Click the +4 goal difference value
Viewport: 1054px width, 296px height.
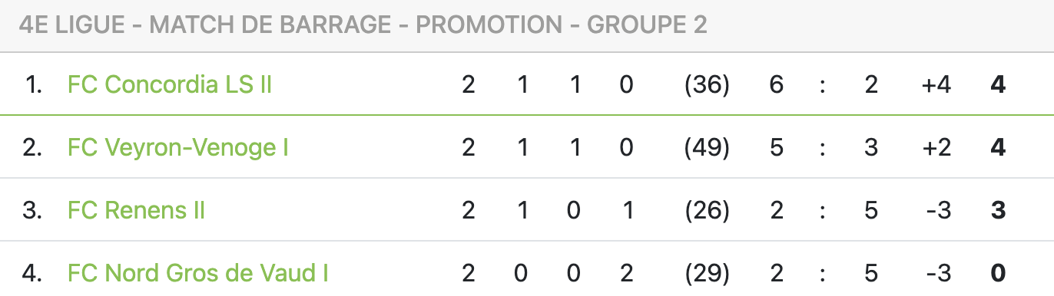(x=936, y=84)
